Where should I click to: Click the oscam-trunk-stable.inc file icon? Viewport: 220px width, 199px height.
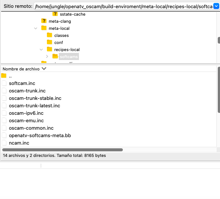pyautogui.click(x=4, y=98)
